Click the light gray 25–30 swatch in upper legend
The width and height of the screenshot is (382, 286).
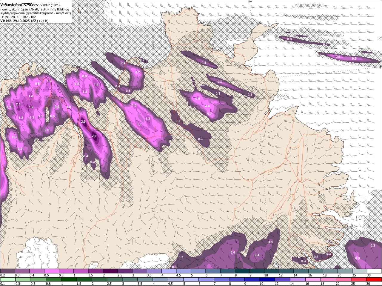360,271
